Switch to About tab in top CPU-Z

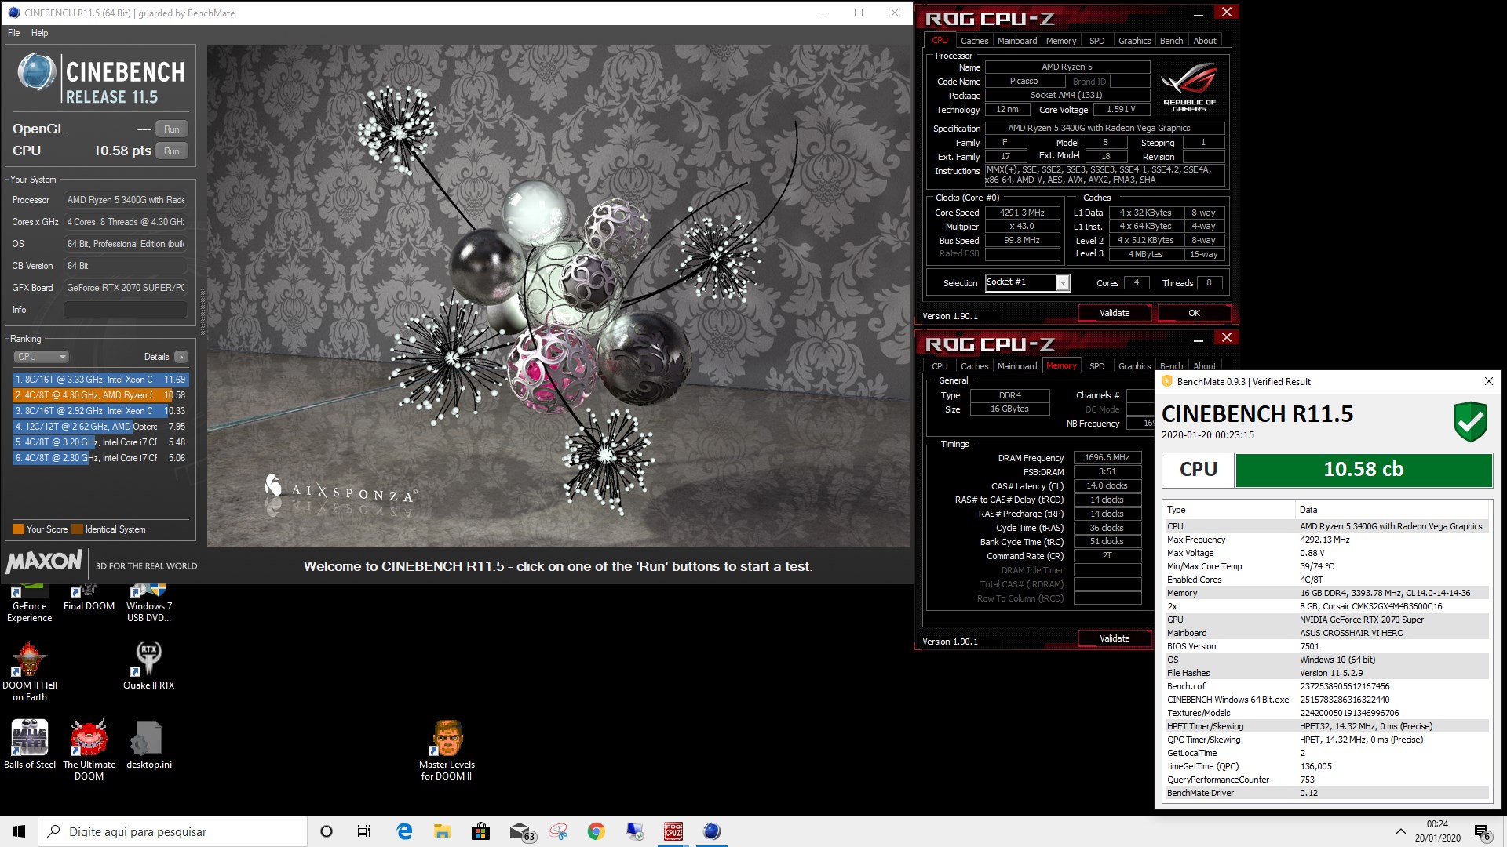[x=1205, y=41]
